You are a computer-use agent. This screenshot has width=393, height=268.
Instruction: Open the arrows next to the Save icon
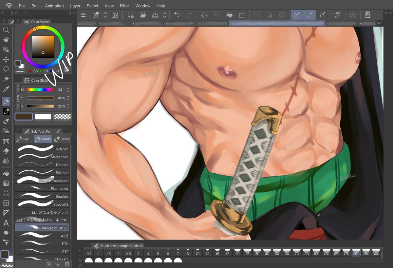164,15
